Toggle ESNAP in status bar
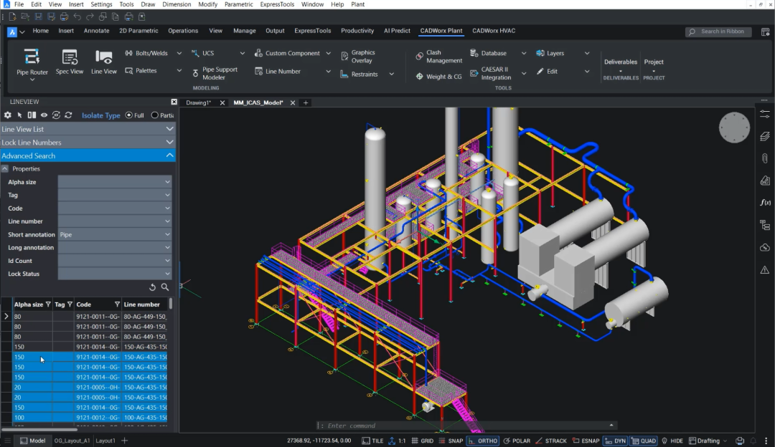 586,441
